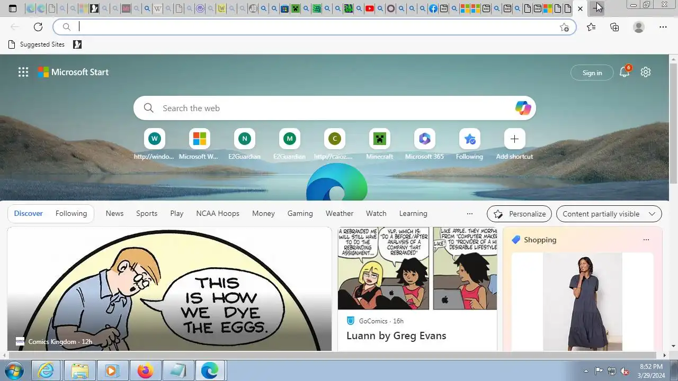678x381 pixels.
Task: Open the E2Guardian shortcut with M icon
Action: pyautogui.click(x=289, y=144)
